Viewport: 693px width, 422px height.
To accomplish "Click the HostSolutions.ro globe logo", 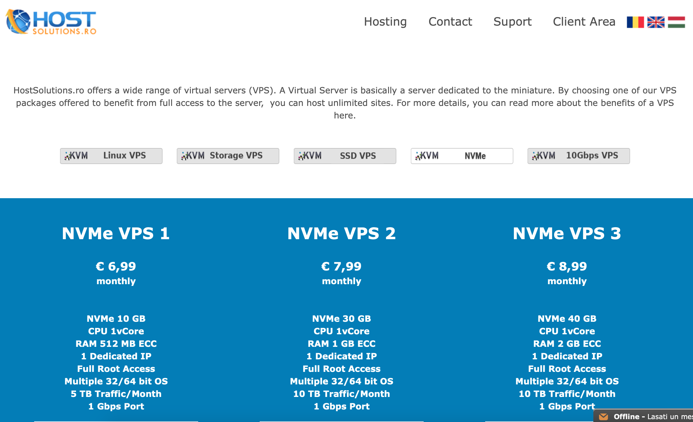I will 18,22.
